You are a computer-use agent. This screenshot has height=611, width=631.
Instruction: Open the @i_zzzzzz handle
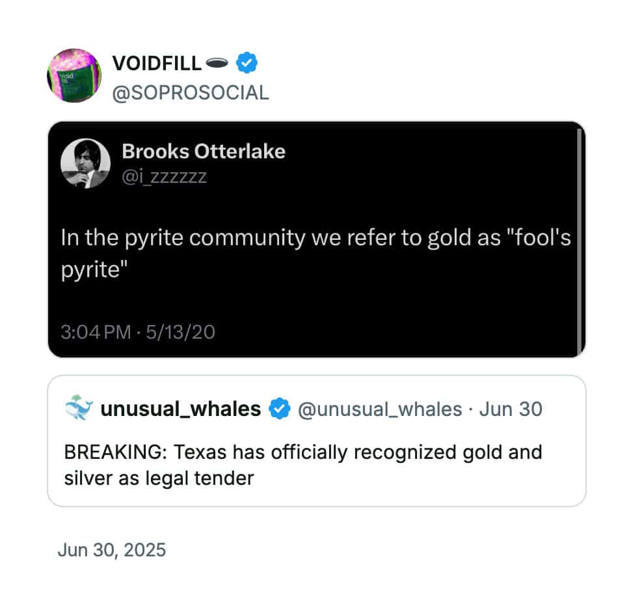point(164,176)
